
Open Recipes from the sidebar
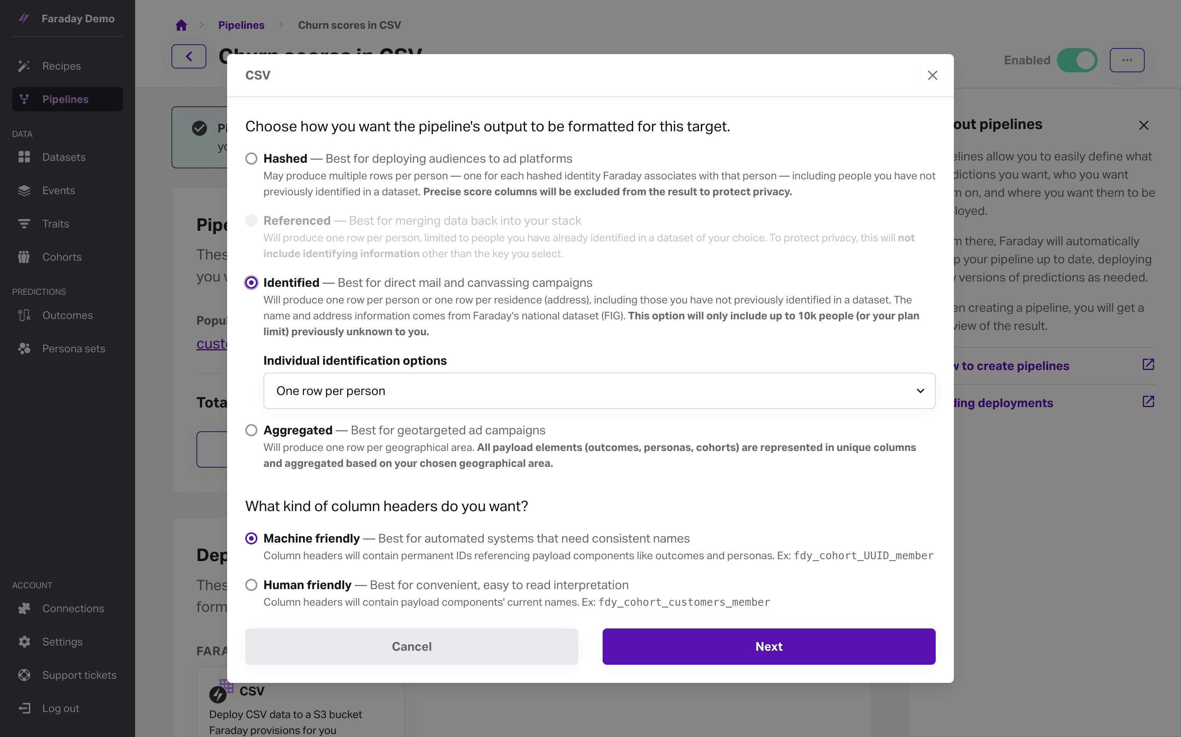pyautogui.click(x=61, y=66)
